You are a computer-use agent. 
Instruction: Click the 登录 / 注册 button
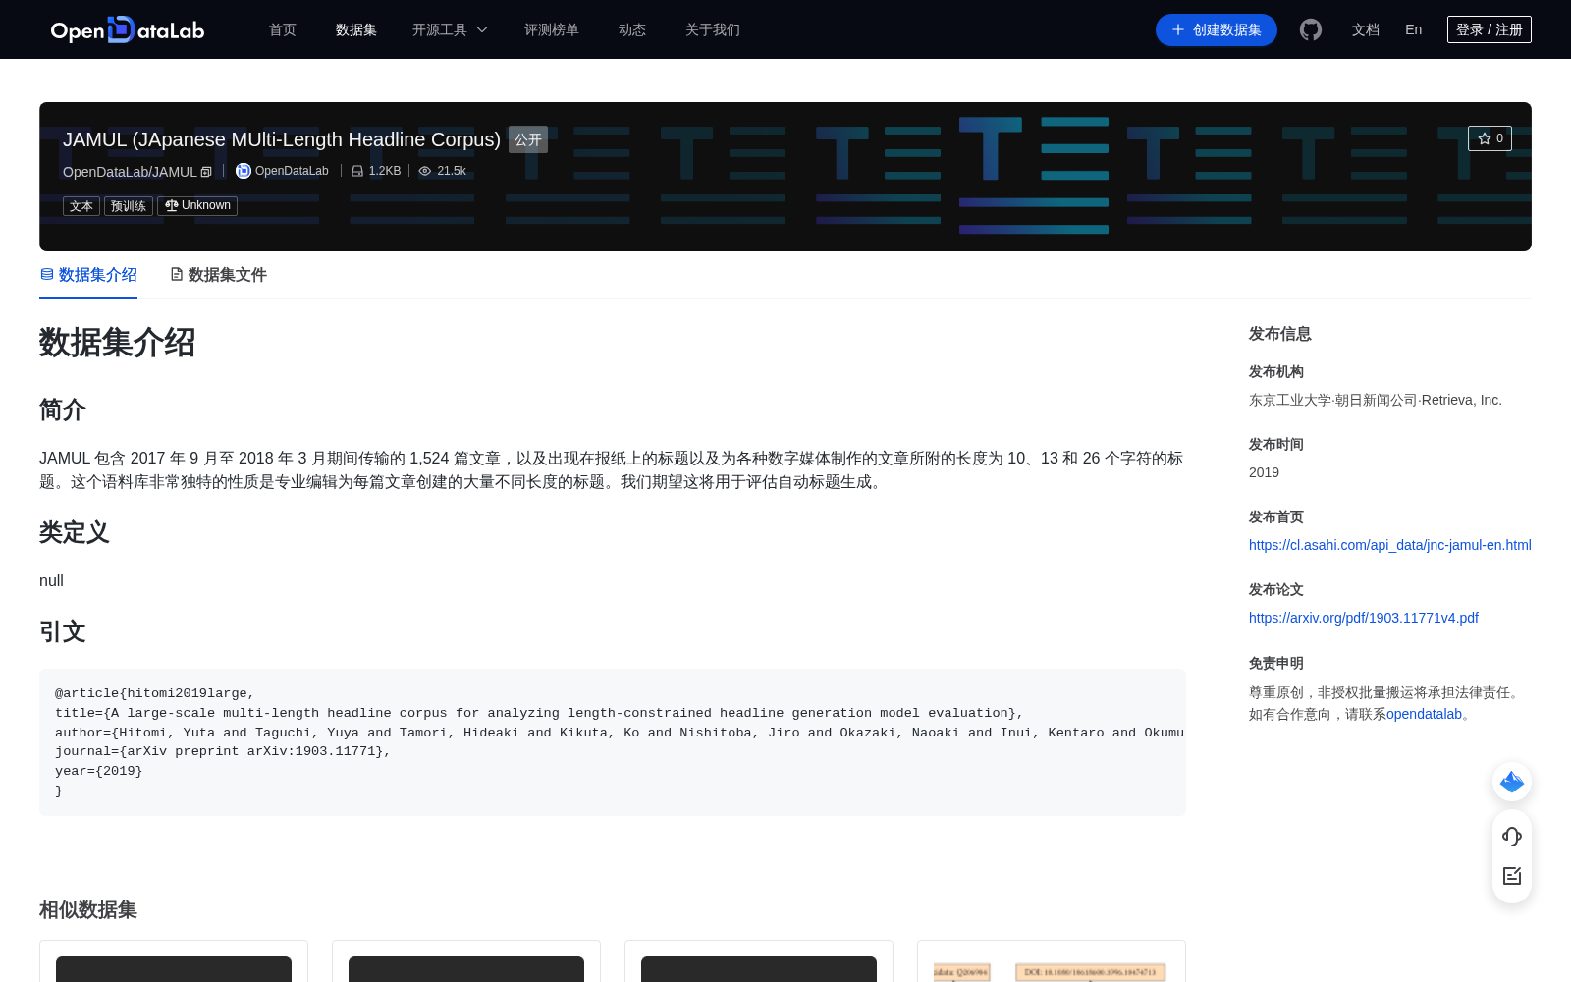(x=1490, y=29)
